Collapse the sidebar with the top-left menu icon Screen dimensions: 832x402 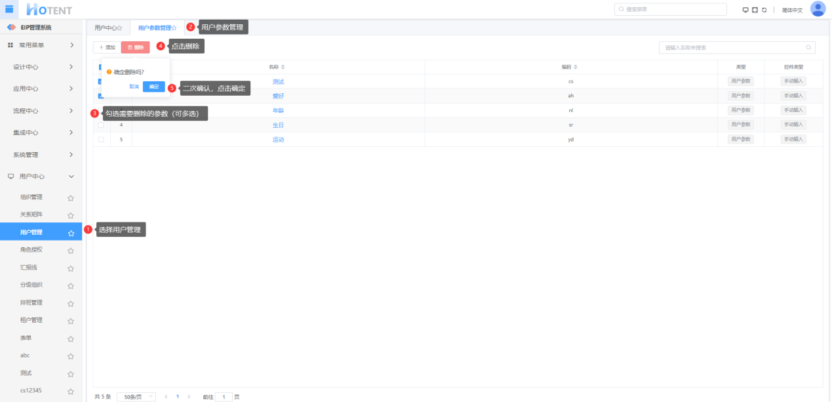9,9
